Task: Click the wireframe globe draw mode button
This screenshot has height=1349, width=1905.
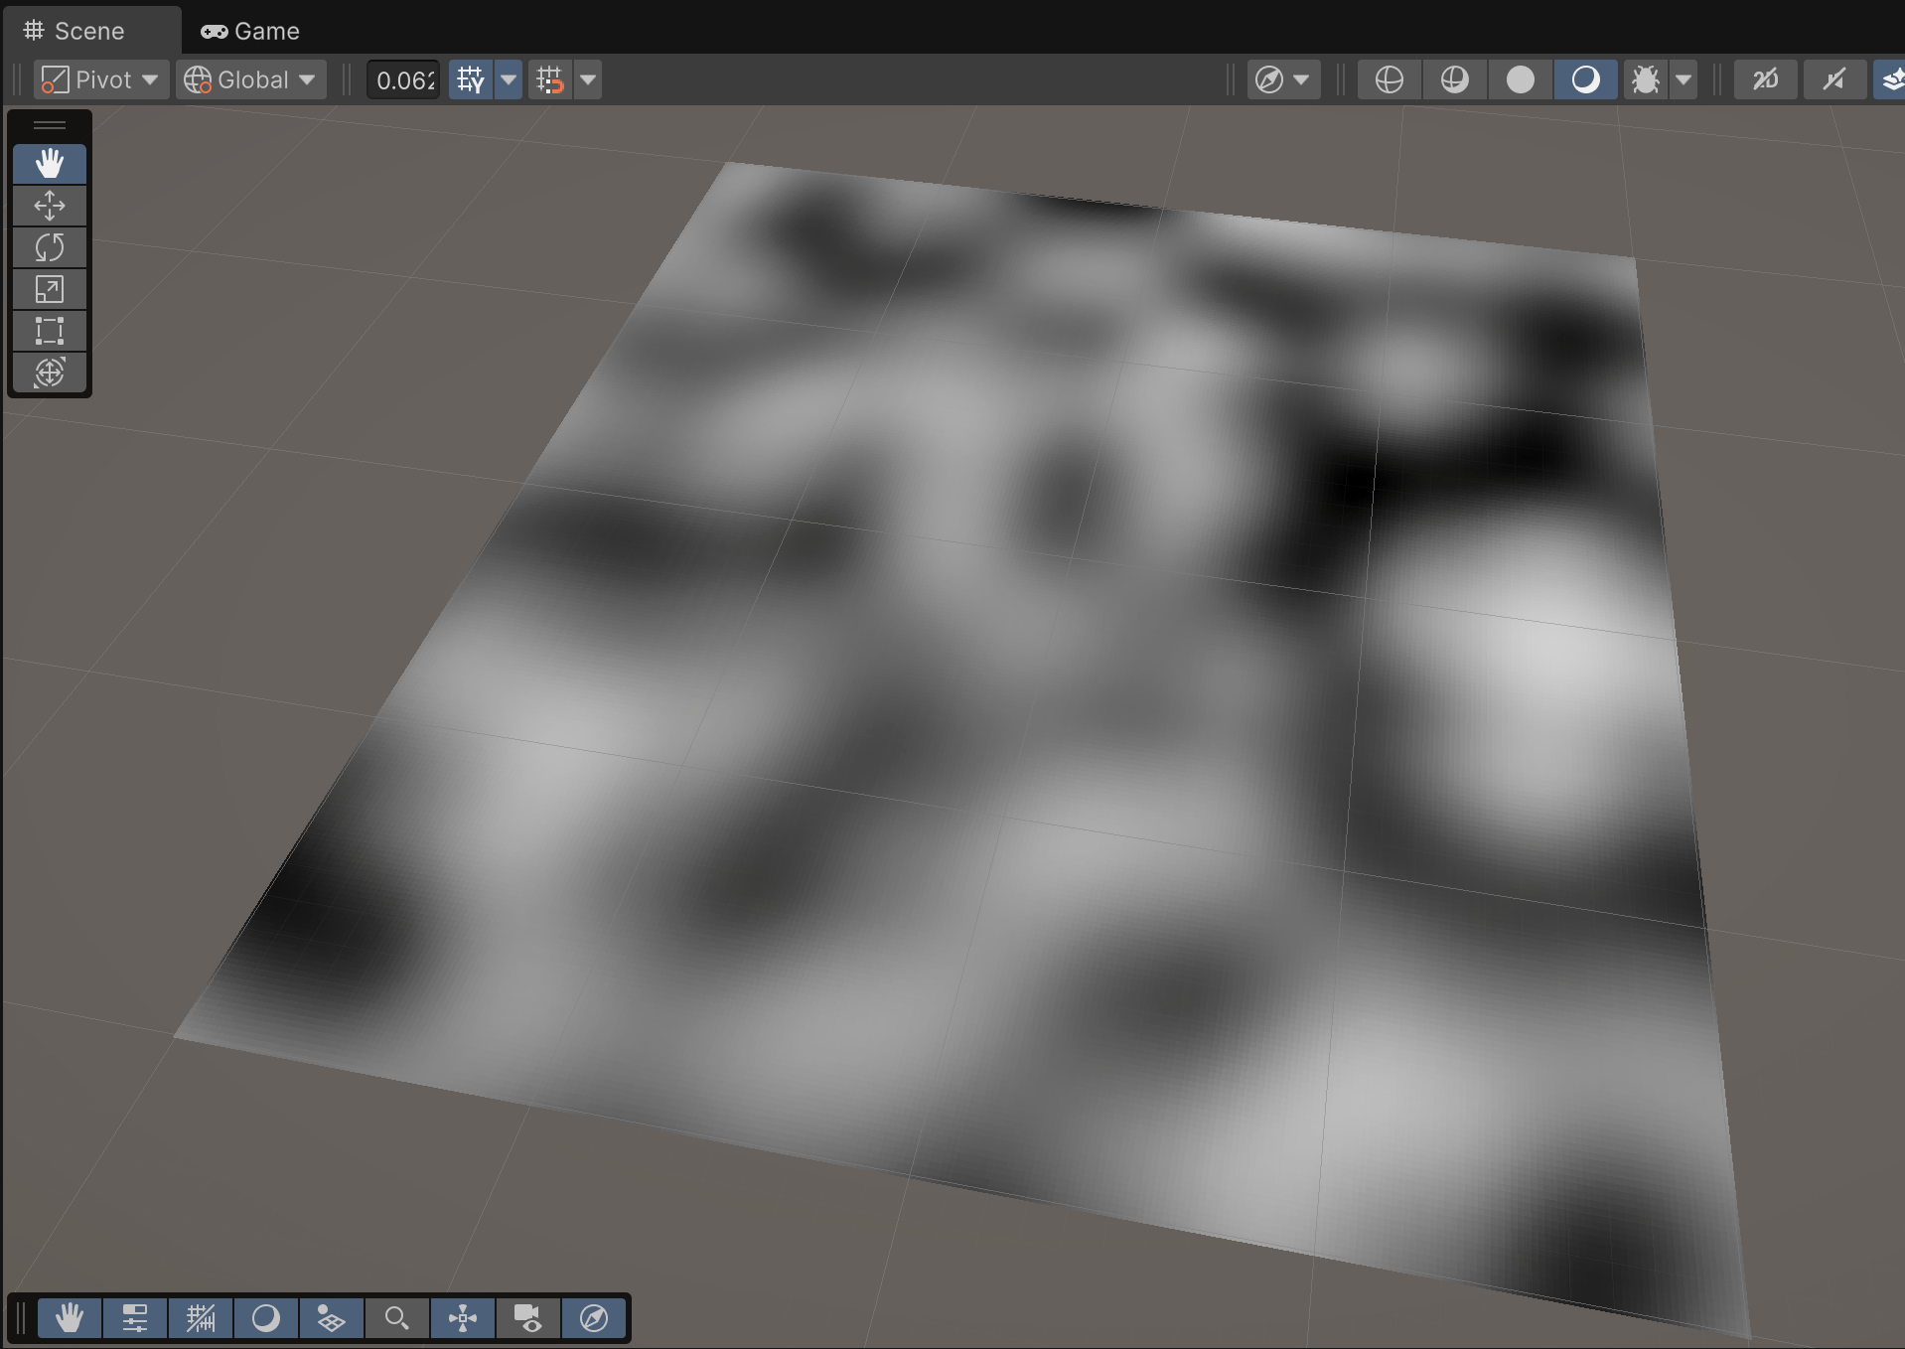Action: [1389, 79]
